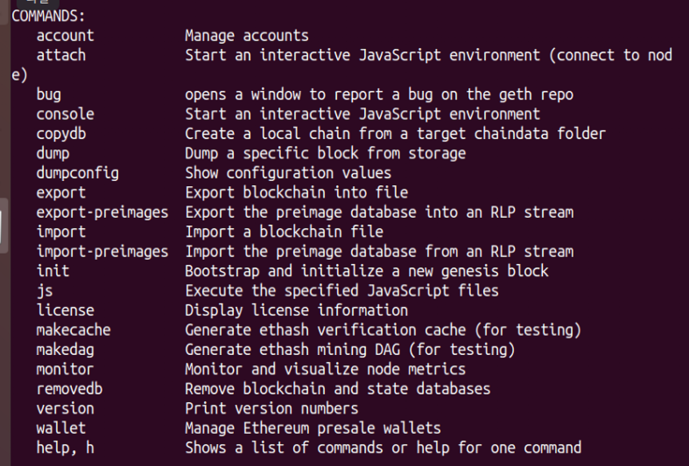Click the 'makecache' command name
Viewport: 689px width, 466px height.
click(x=73, y=330)
